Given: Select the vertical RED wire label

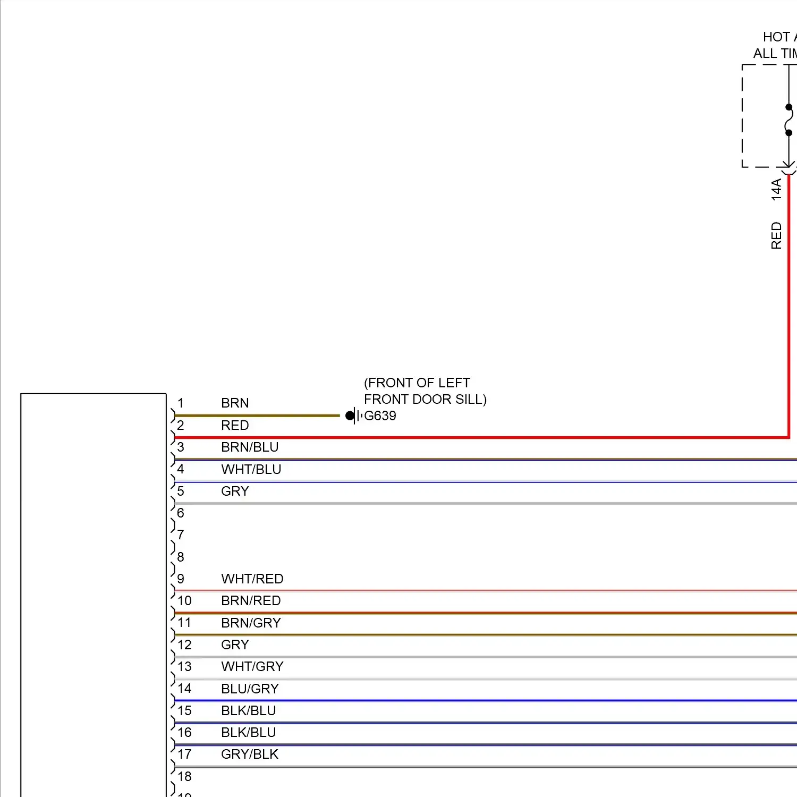Looking at the screenshot, I should [x=776, y=236].
